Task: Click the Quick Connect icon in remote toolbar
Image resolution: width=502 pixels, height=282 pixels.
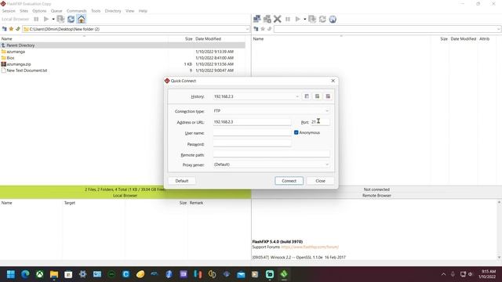Action: [x=267, y=19]
